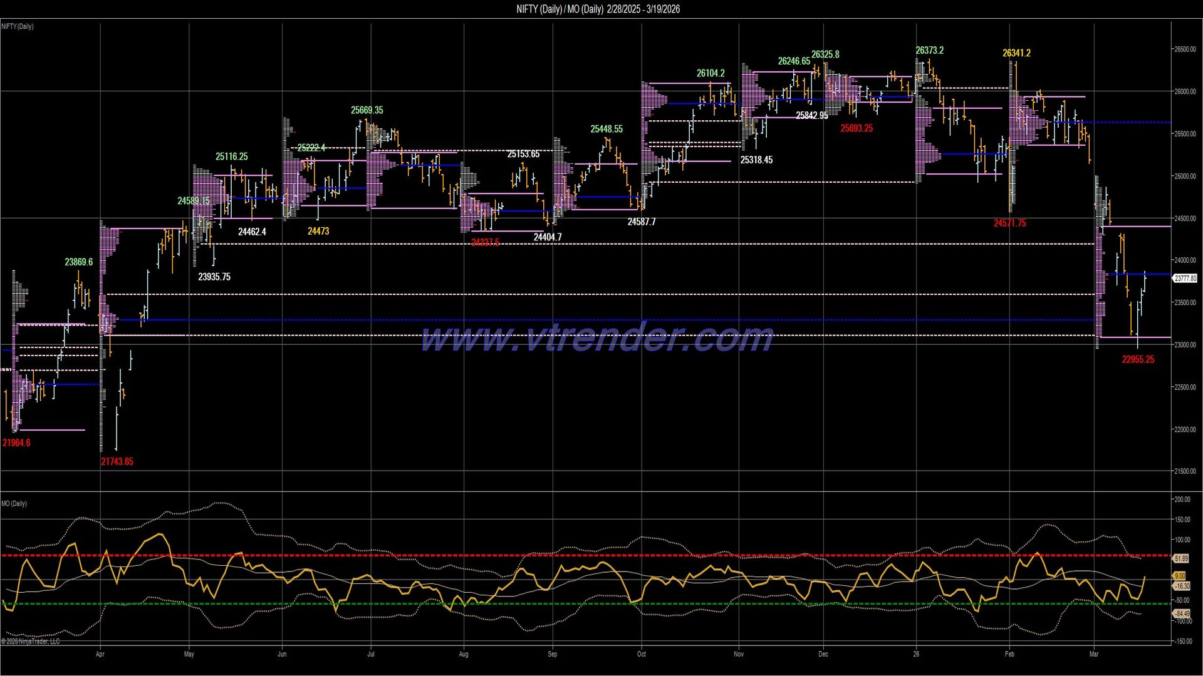The width and height of the screenshot is (1203, 676).
Task: Click the MO (Daily) indicator panel label
Action: (x=14, y=503)
